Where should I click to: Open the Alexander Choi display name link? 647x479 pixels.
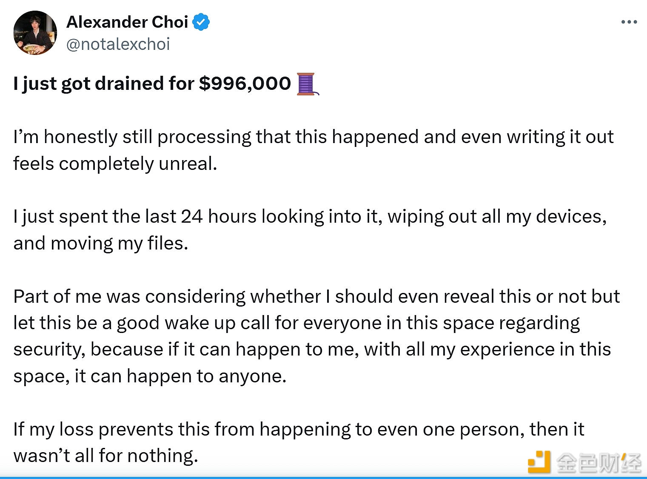coord(127,22)
